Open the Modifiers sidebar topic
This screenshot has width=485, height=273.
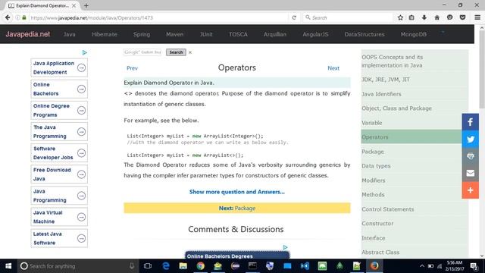click(374, 180)
